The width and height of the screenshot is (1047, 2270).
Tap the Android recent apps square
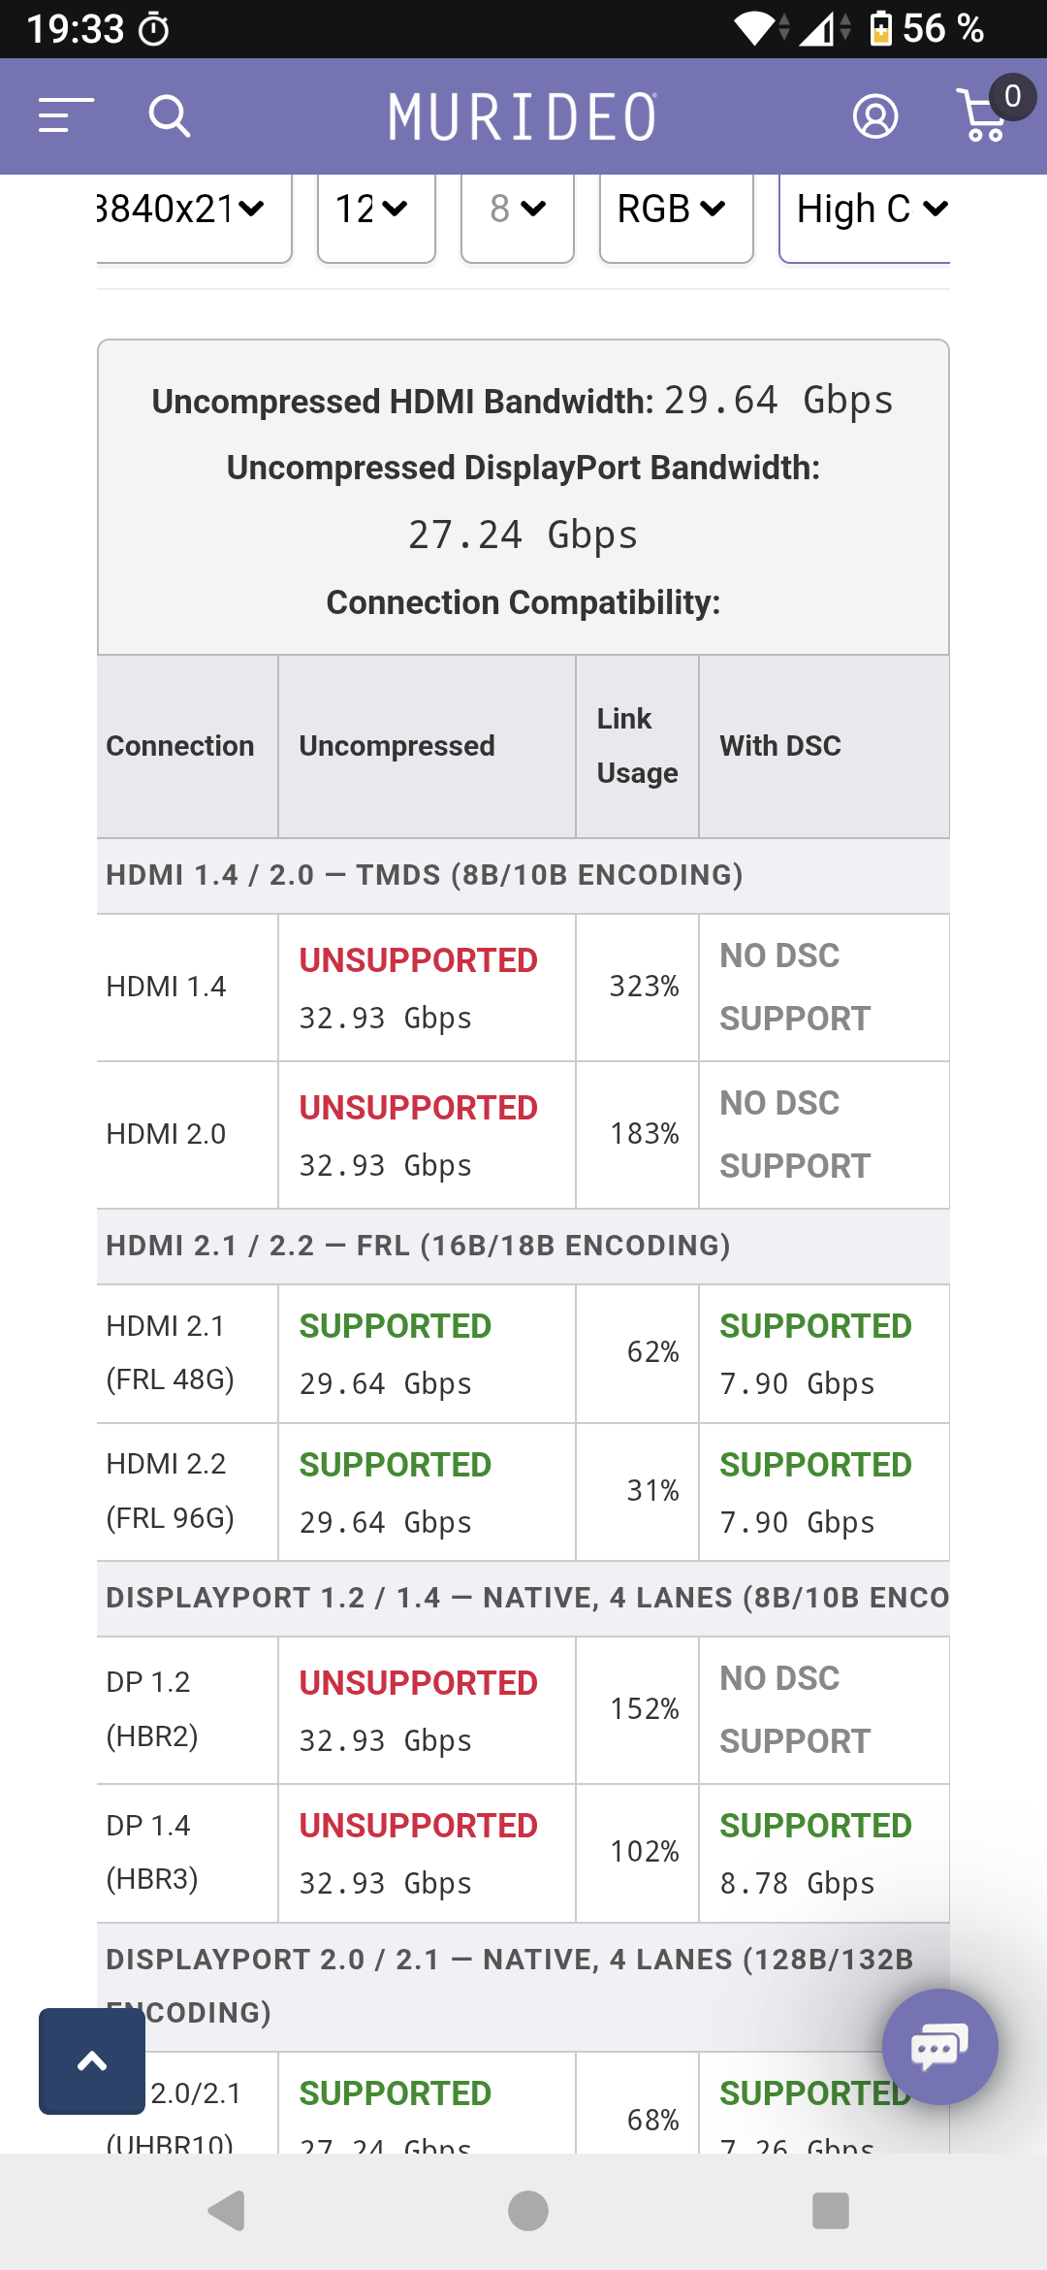pos(830,2211)
